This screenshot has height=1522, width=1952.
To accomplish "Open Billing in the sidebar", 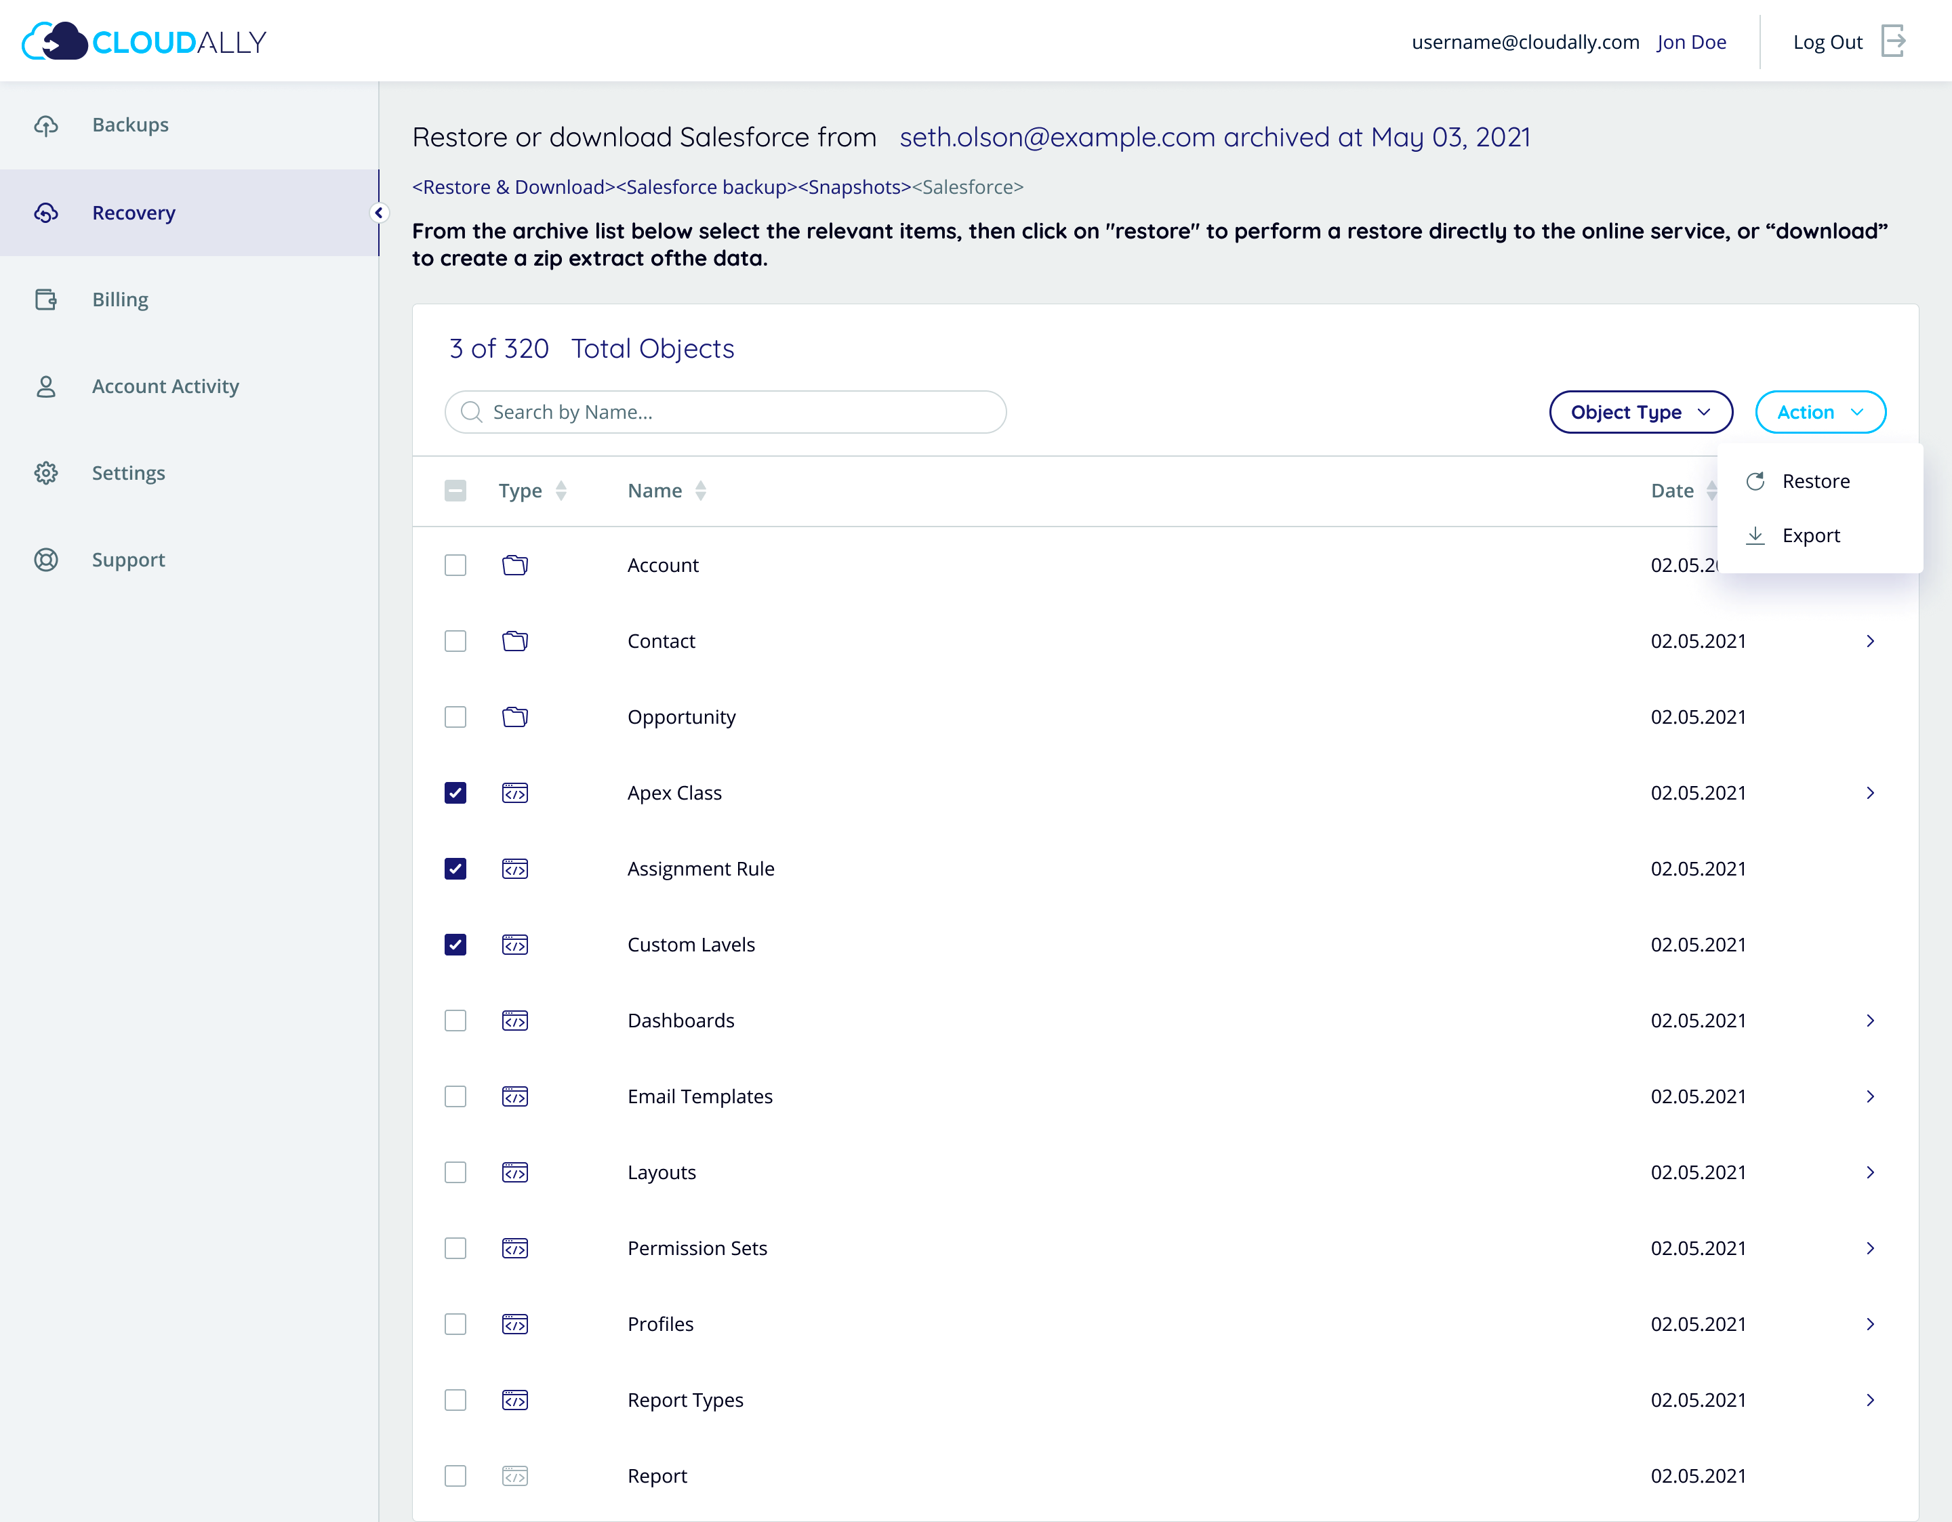I will [x=188, y=300].
